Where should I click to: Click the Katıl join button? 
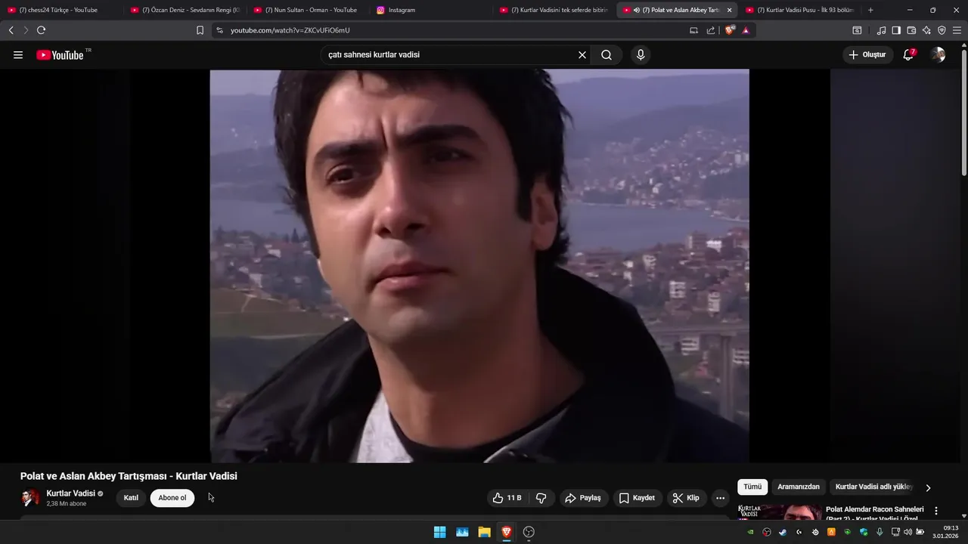[131, 498]
